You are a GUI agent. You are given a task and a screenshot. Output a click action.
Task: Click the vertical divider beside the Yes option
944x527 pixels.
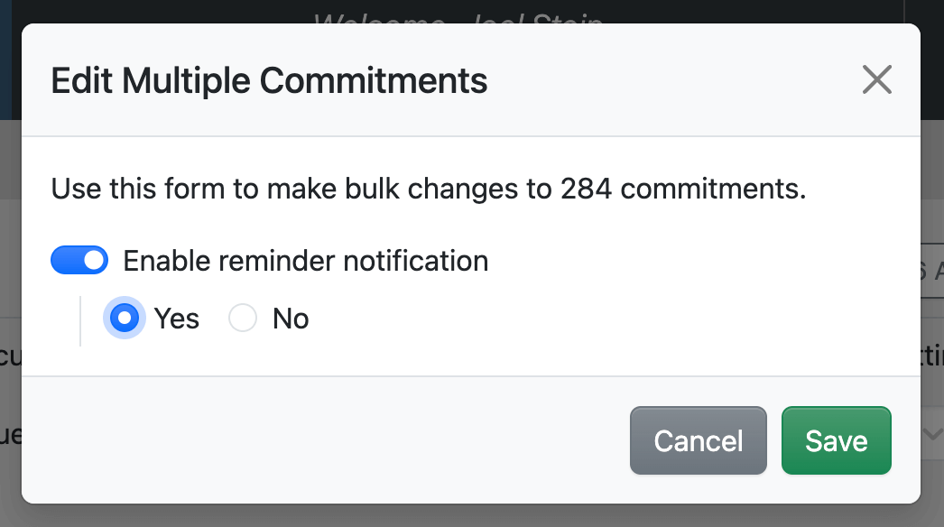[80, 320]
